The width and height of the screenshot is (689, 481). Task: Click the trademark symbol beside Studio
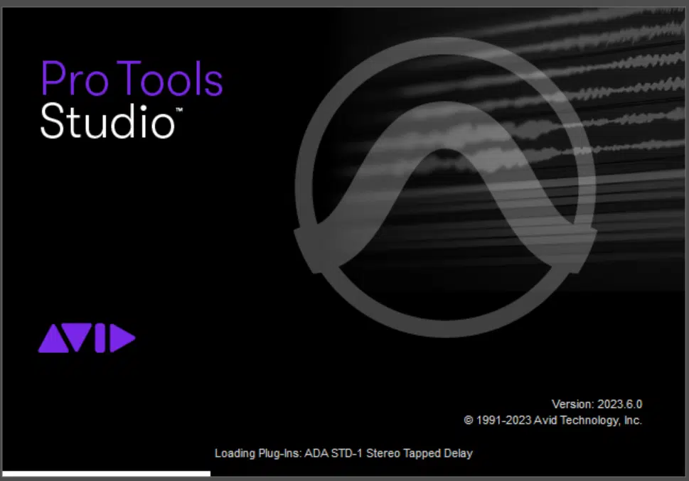178,110
